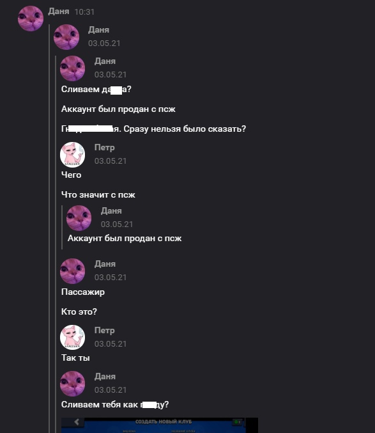Click Петр's avatar above 'Чего'

pyautogui.click(x=73, y=155)
